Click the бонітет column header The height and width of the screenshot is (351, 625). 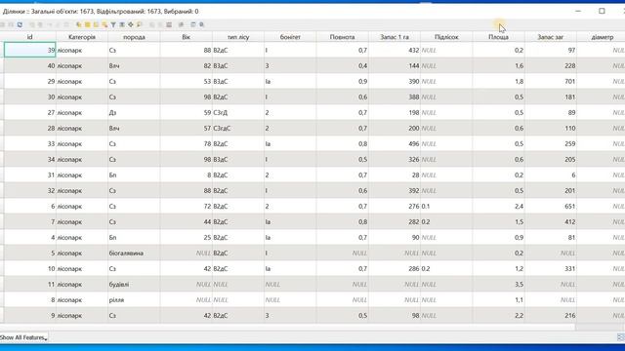(x=290, y=37)
